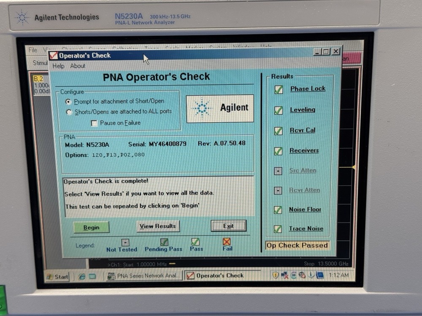The width and height of the screenshot is (422, 316).
Task: Open the Help menu in Operator's Check
Action: pyautogui.click(x=58, y=66)
